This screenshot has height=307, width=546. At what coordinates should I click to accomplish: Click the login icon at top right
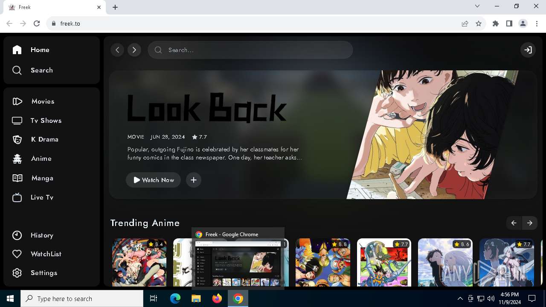528,50
